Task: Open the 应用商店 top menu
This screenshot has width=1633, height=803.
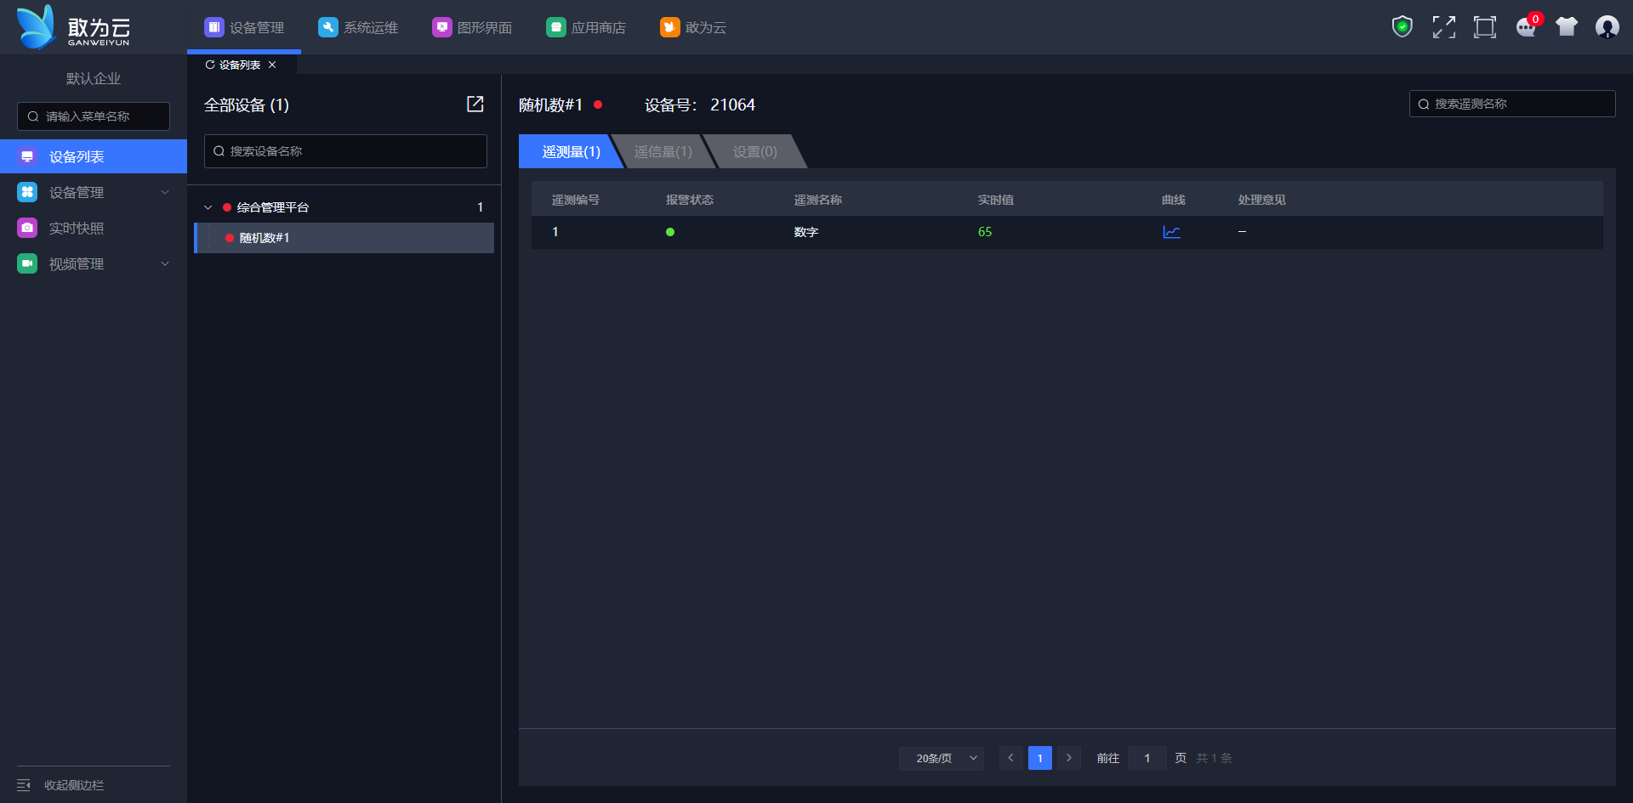Action: 586,27
